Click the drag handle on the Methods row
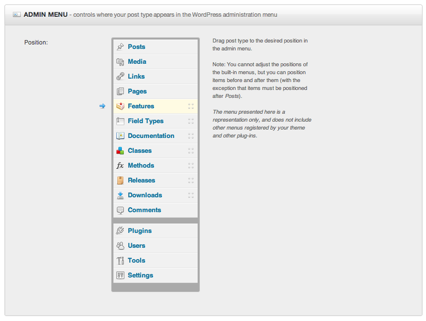The image size is (426, 321). (x=191, y=165)
